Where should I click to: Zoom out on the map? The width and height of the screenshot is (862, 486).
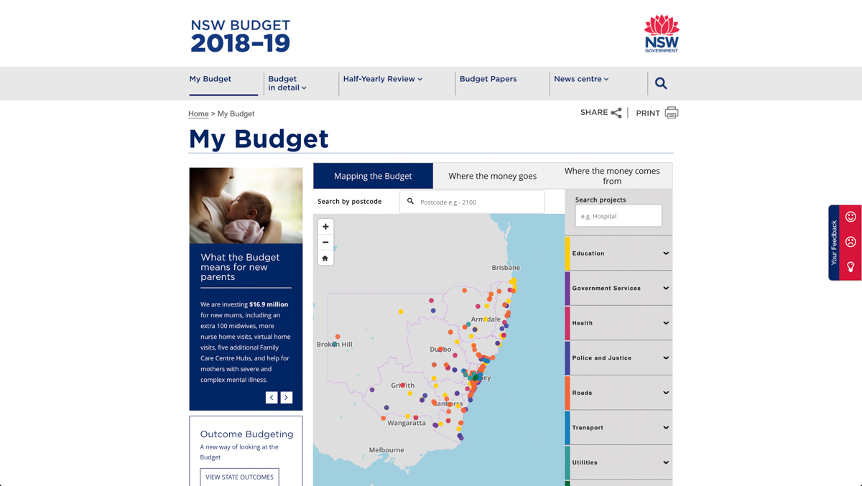(325, 243)
